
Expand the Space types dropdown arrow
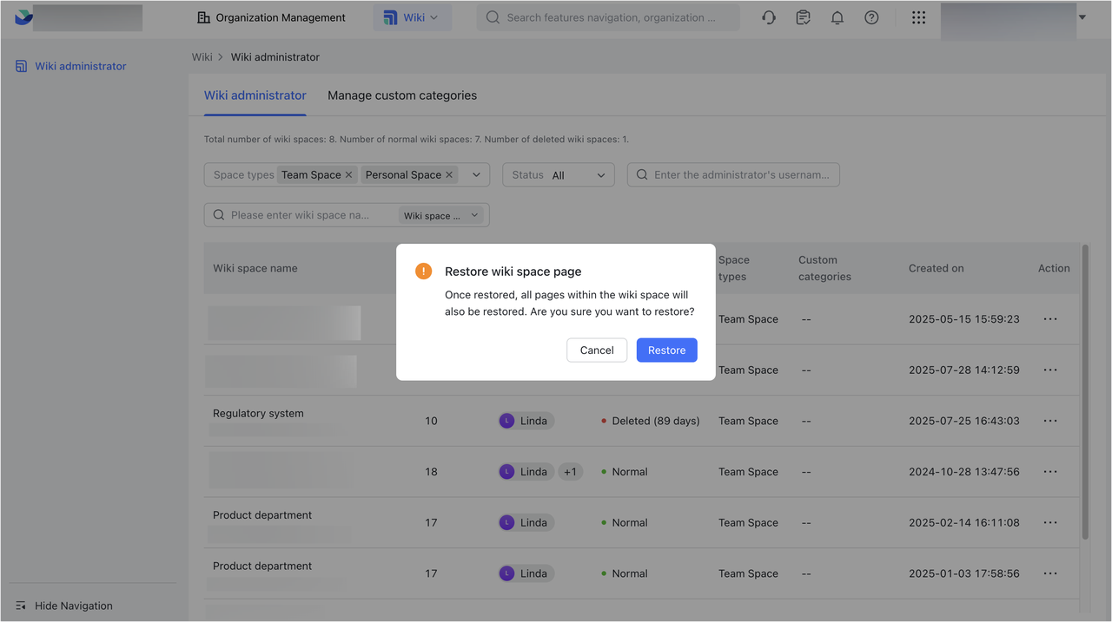pos(476,174)
